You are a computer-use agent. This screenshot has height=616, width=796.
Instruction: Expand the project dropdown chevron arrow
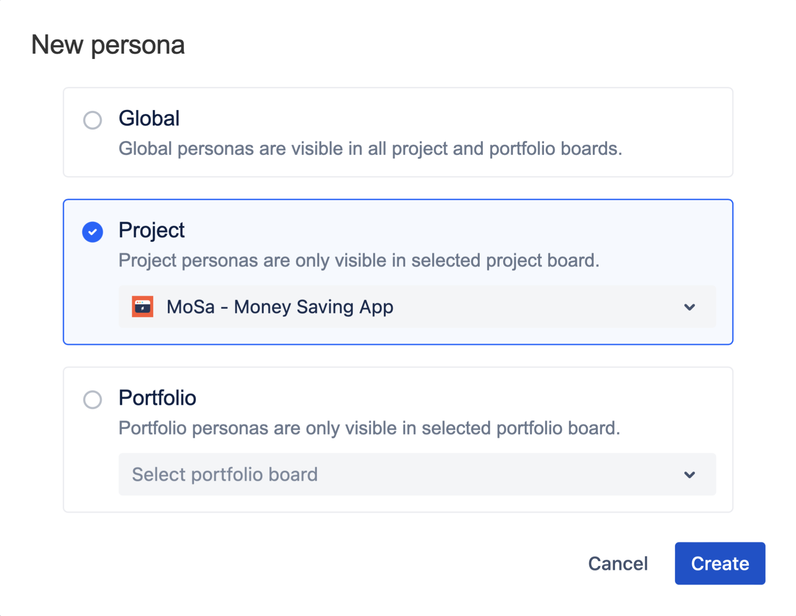click(x=689, y=307)
